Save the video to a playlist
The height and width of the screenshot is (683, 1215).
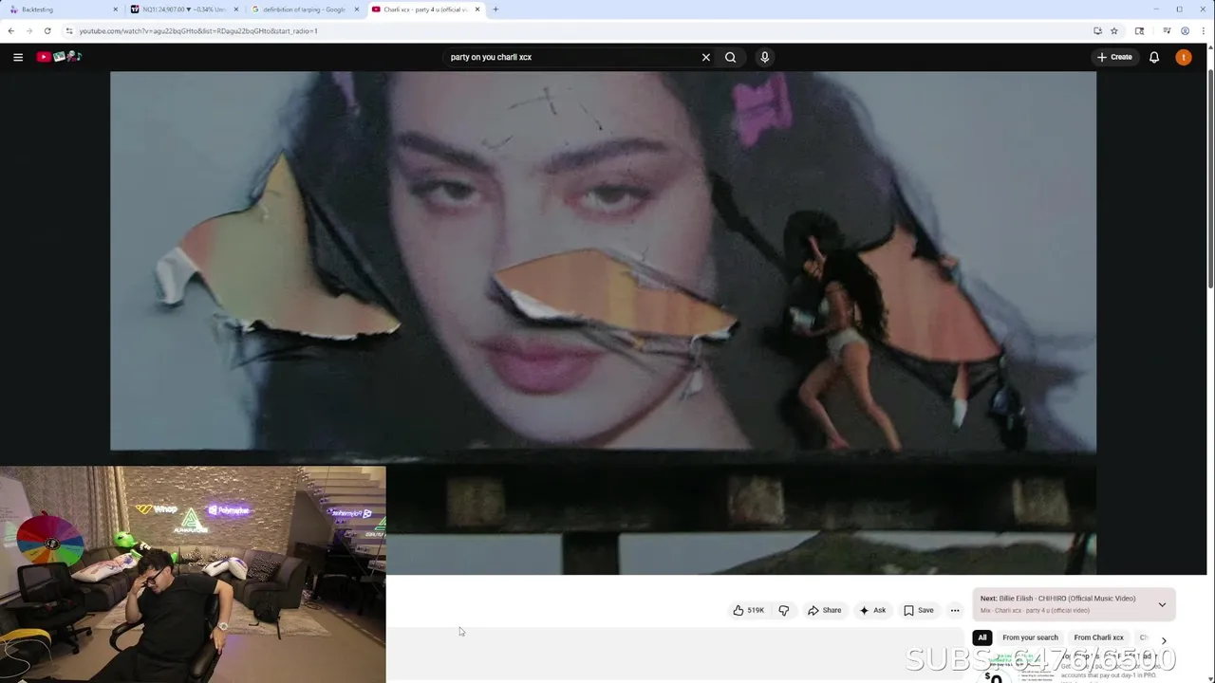coord(919,610)
